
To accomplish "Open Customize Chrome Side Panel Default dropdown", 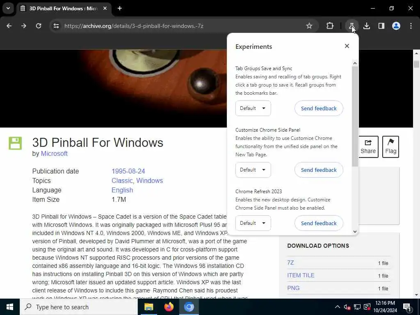I will 253,170.
